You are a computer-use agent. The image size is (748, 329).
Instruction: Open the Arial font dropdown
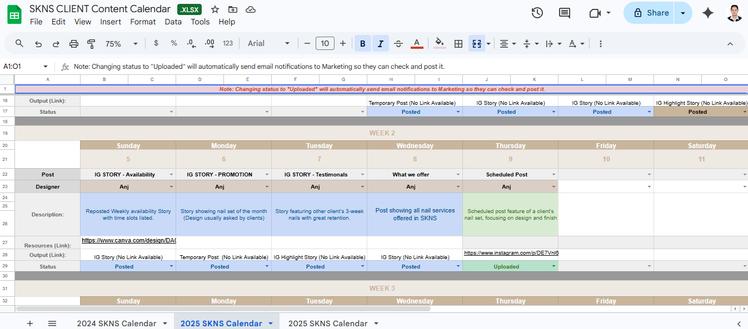point(269,43)
